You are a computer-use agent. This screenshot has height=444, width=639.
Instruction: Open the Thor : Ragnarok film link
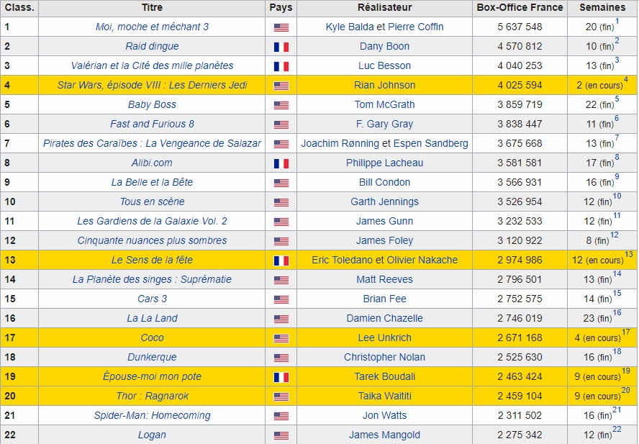point(152,396)
